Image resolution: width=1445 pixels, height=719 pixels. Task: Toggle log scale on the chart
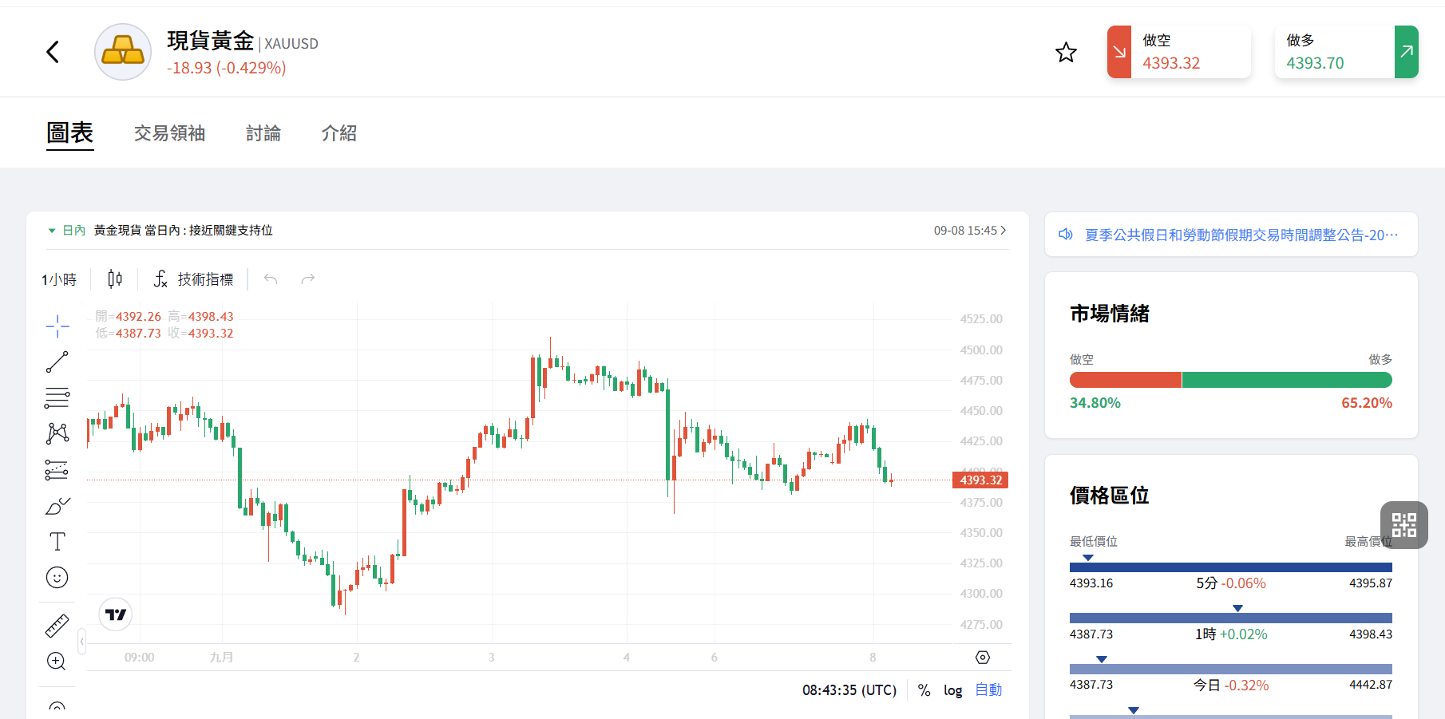[x=952, y=690]
